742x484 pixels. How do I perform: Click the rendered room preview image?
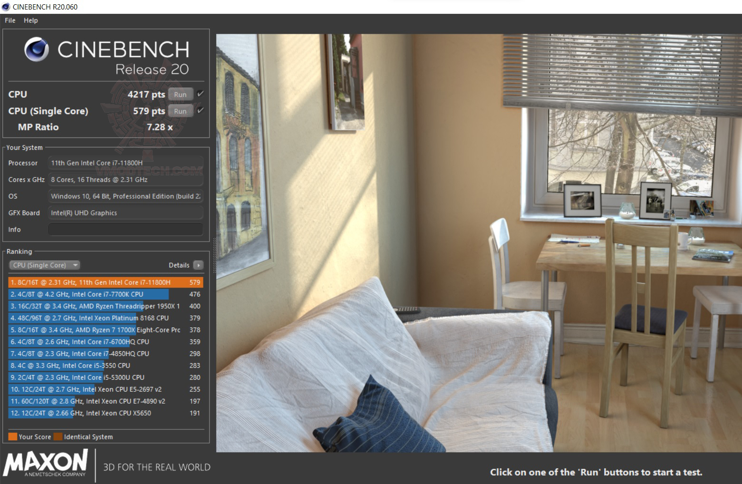tap(479, 242)
